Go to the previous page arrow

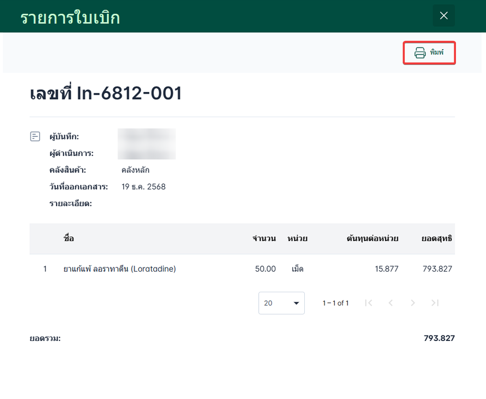(391, 303)
